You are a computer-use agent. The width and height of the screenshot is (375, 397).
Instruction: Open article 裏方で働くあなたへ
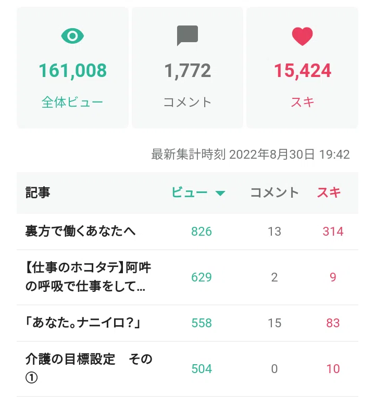tap(80, 231)
